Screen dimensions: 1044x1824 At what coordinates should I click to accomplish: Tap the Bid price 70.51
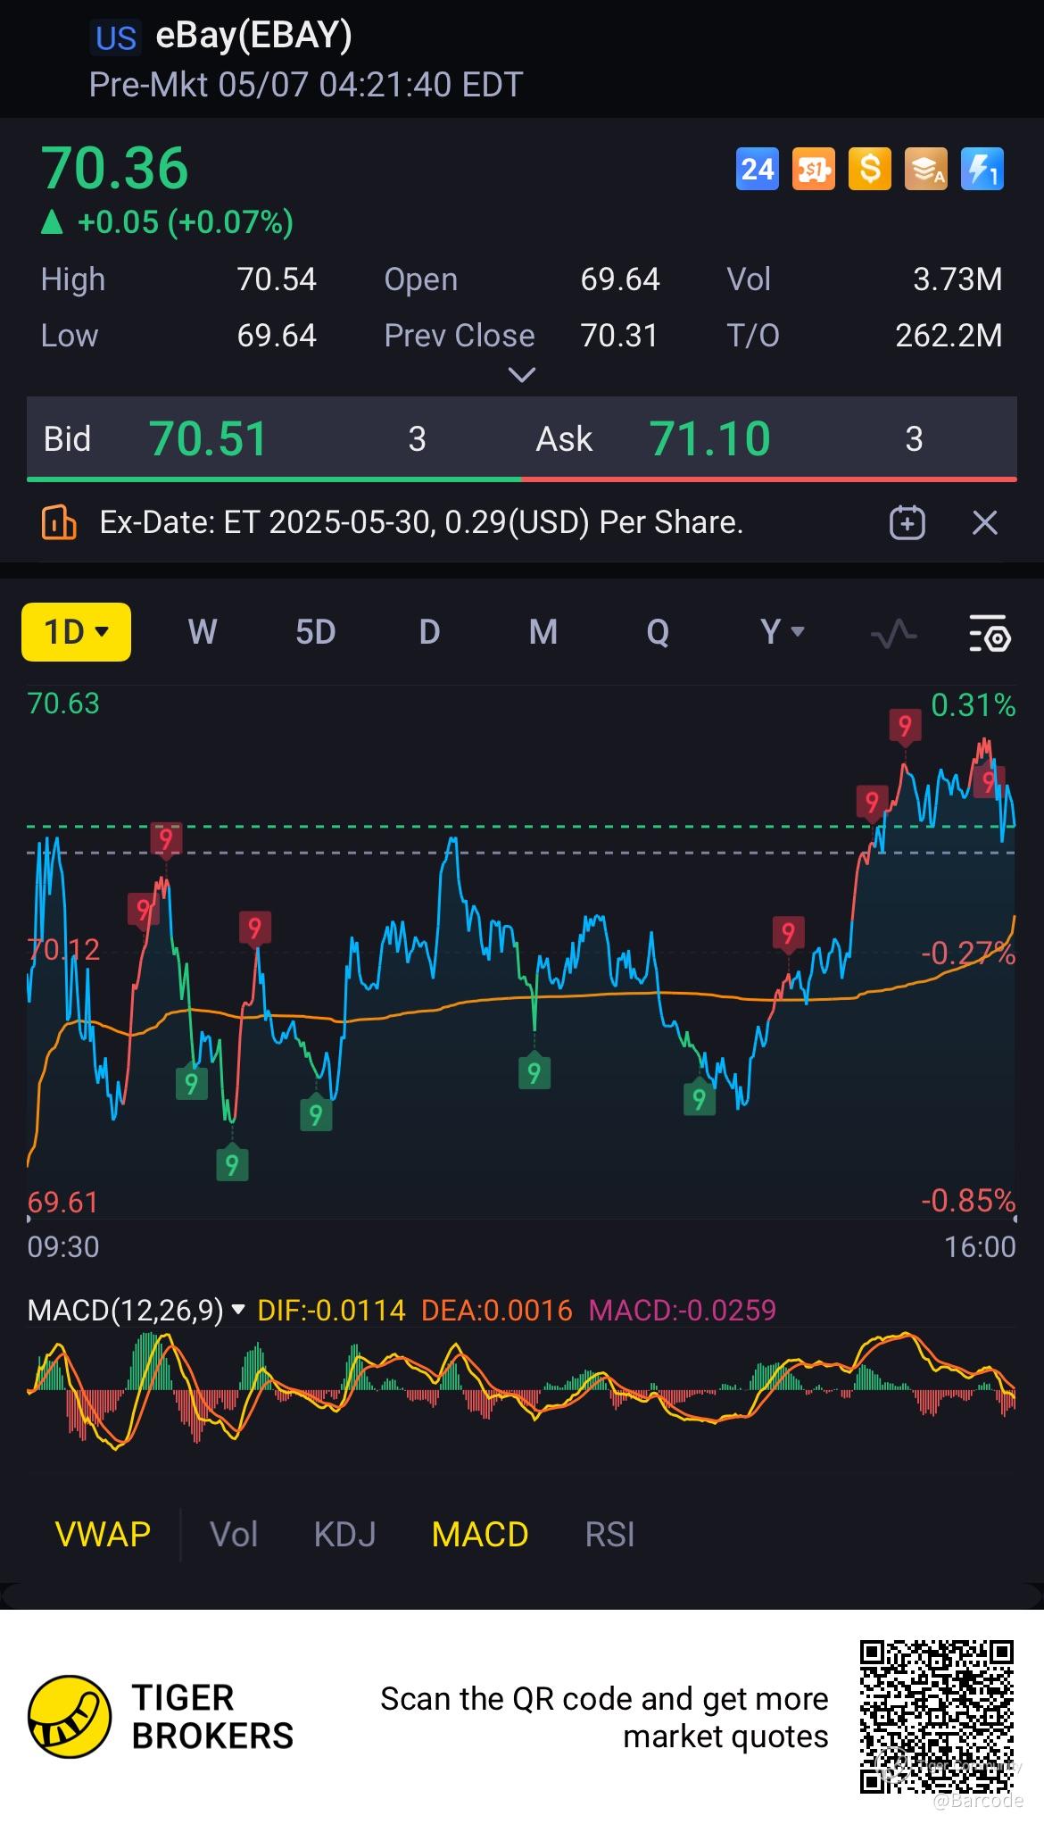click(x=209, y=439)
